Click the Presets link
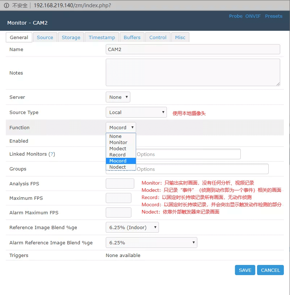The image size is (290, 295). [273, 16]
